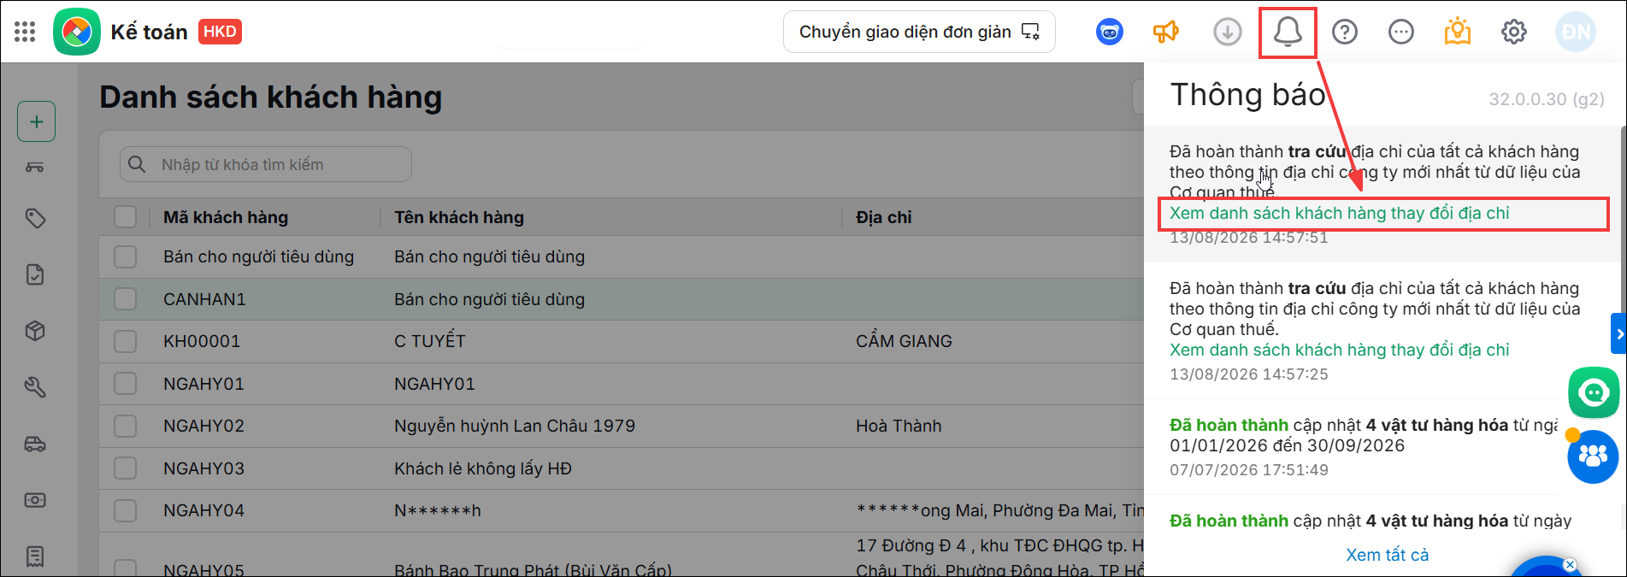
Task: Sort by 'Mã khách hàng' column header
Action: tap(226, 217)
